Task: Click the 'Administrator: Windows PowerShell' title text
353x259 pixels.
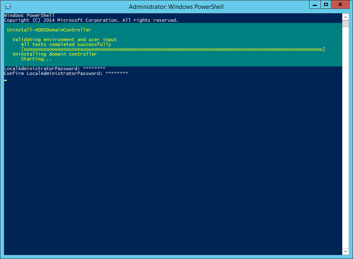Action: [176, 7]
